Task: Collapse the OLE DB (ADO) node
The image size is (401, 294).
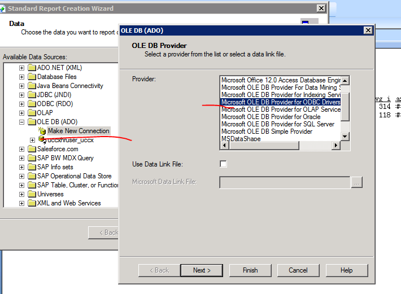Action: pyautogui.click(x=21, y=122)
